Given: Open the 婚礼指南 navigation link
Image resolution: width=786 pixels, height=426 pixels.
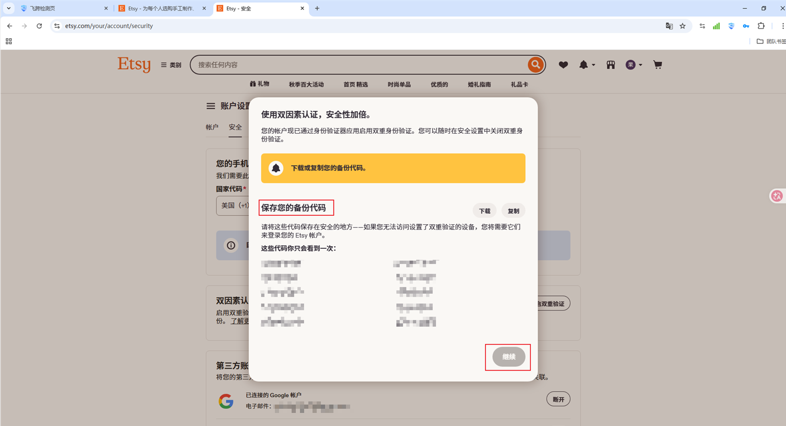Looking at the screenshot, I should point(479,85).
